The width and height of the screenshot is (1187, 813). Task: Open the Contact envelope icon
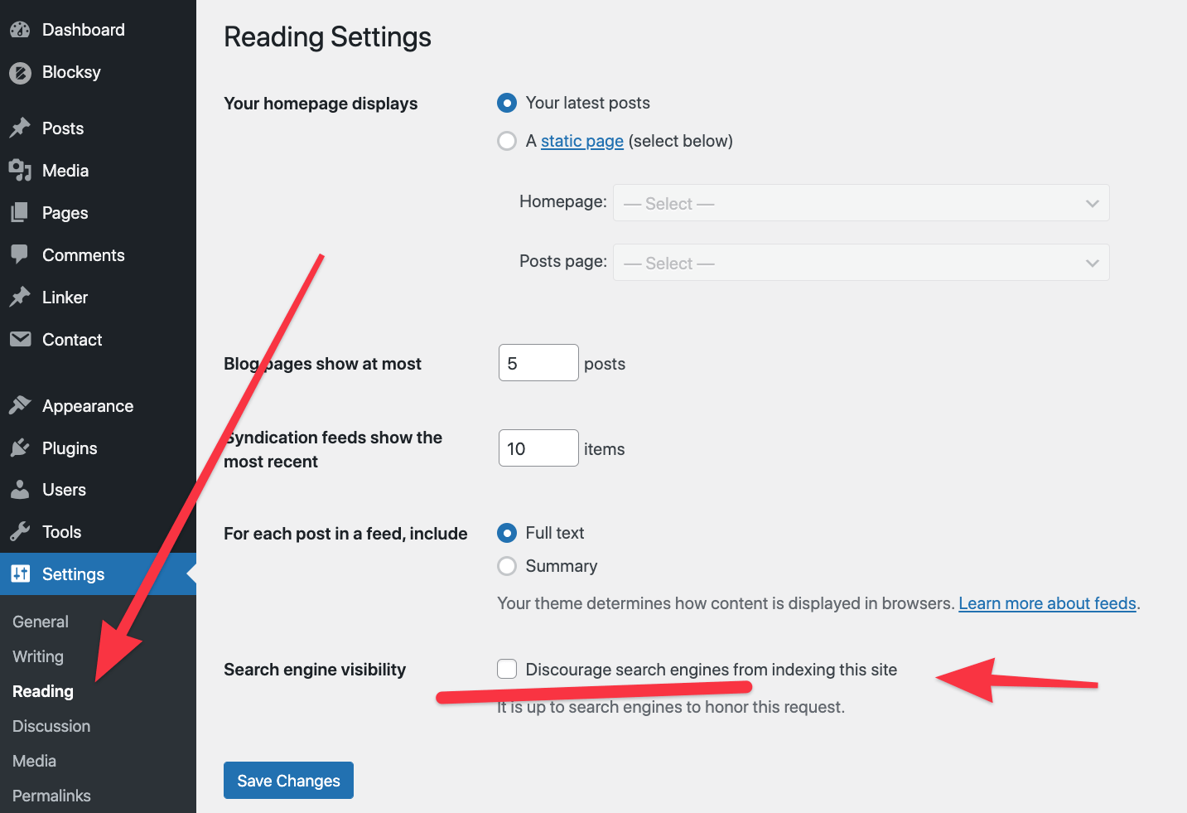(20, 339)
